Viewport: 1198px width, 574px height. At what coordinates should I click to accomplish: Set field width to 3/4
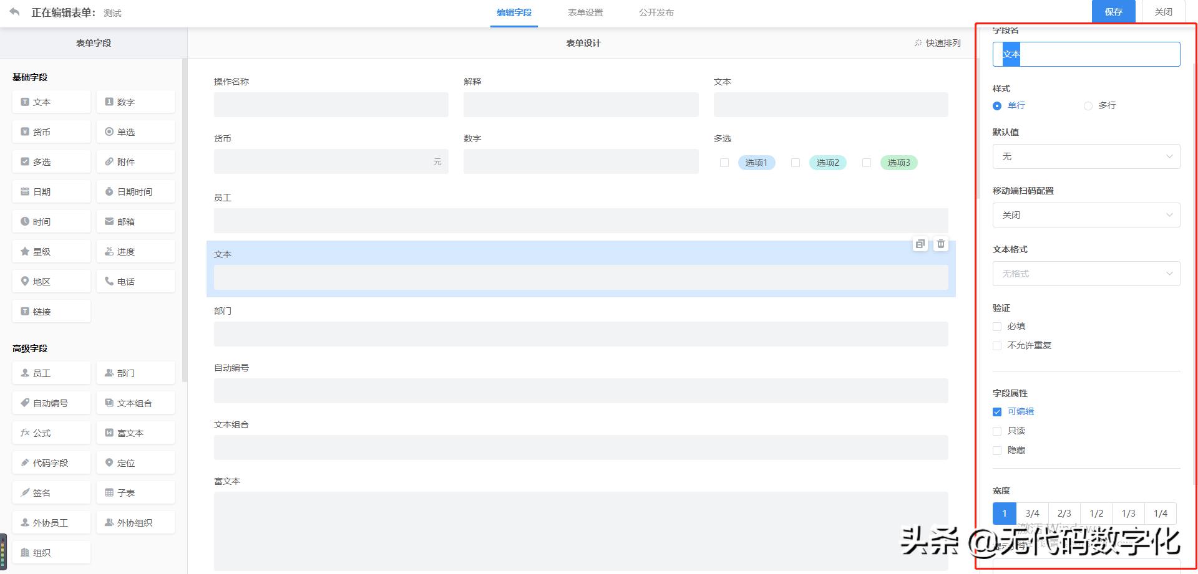tap(1033, 514)
